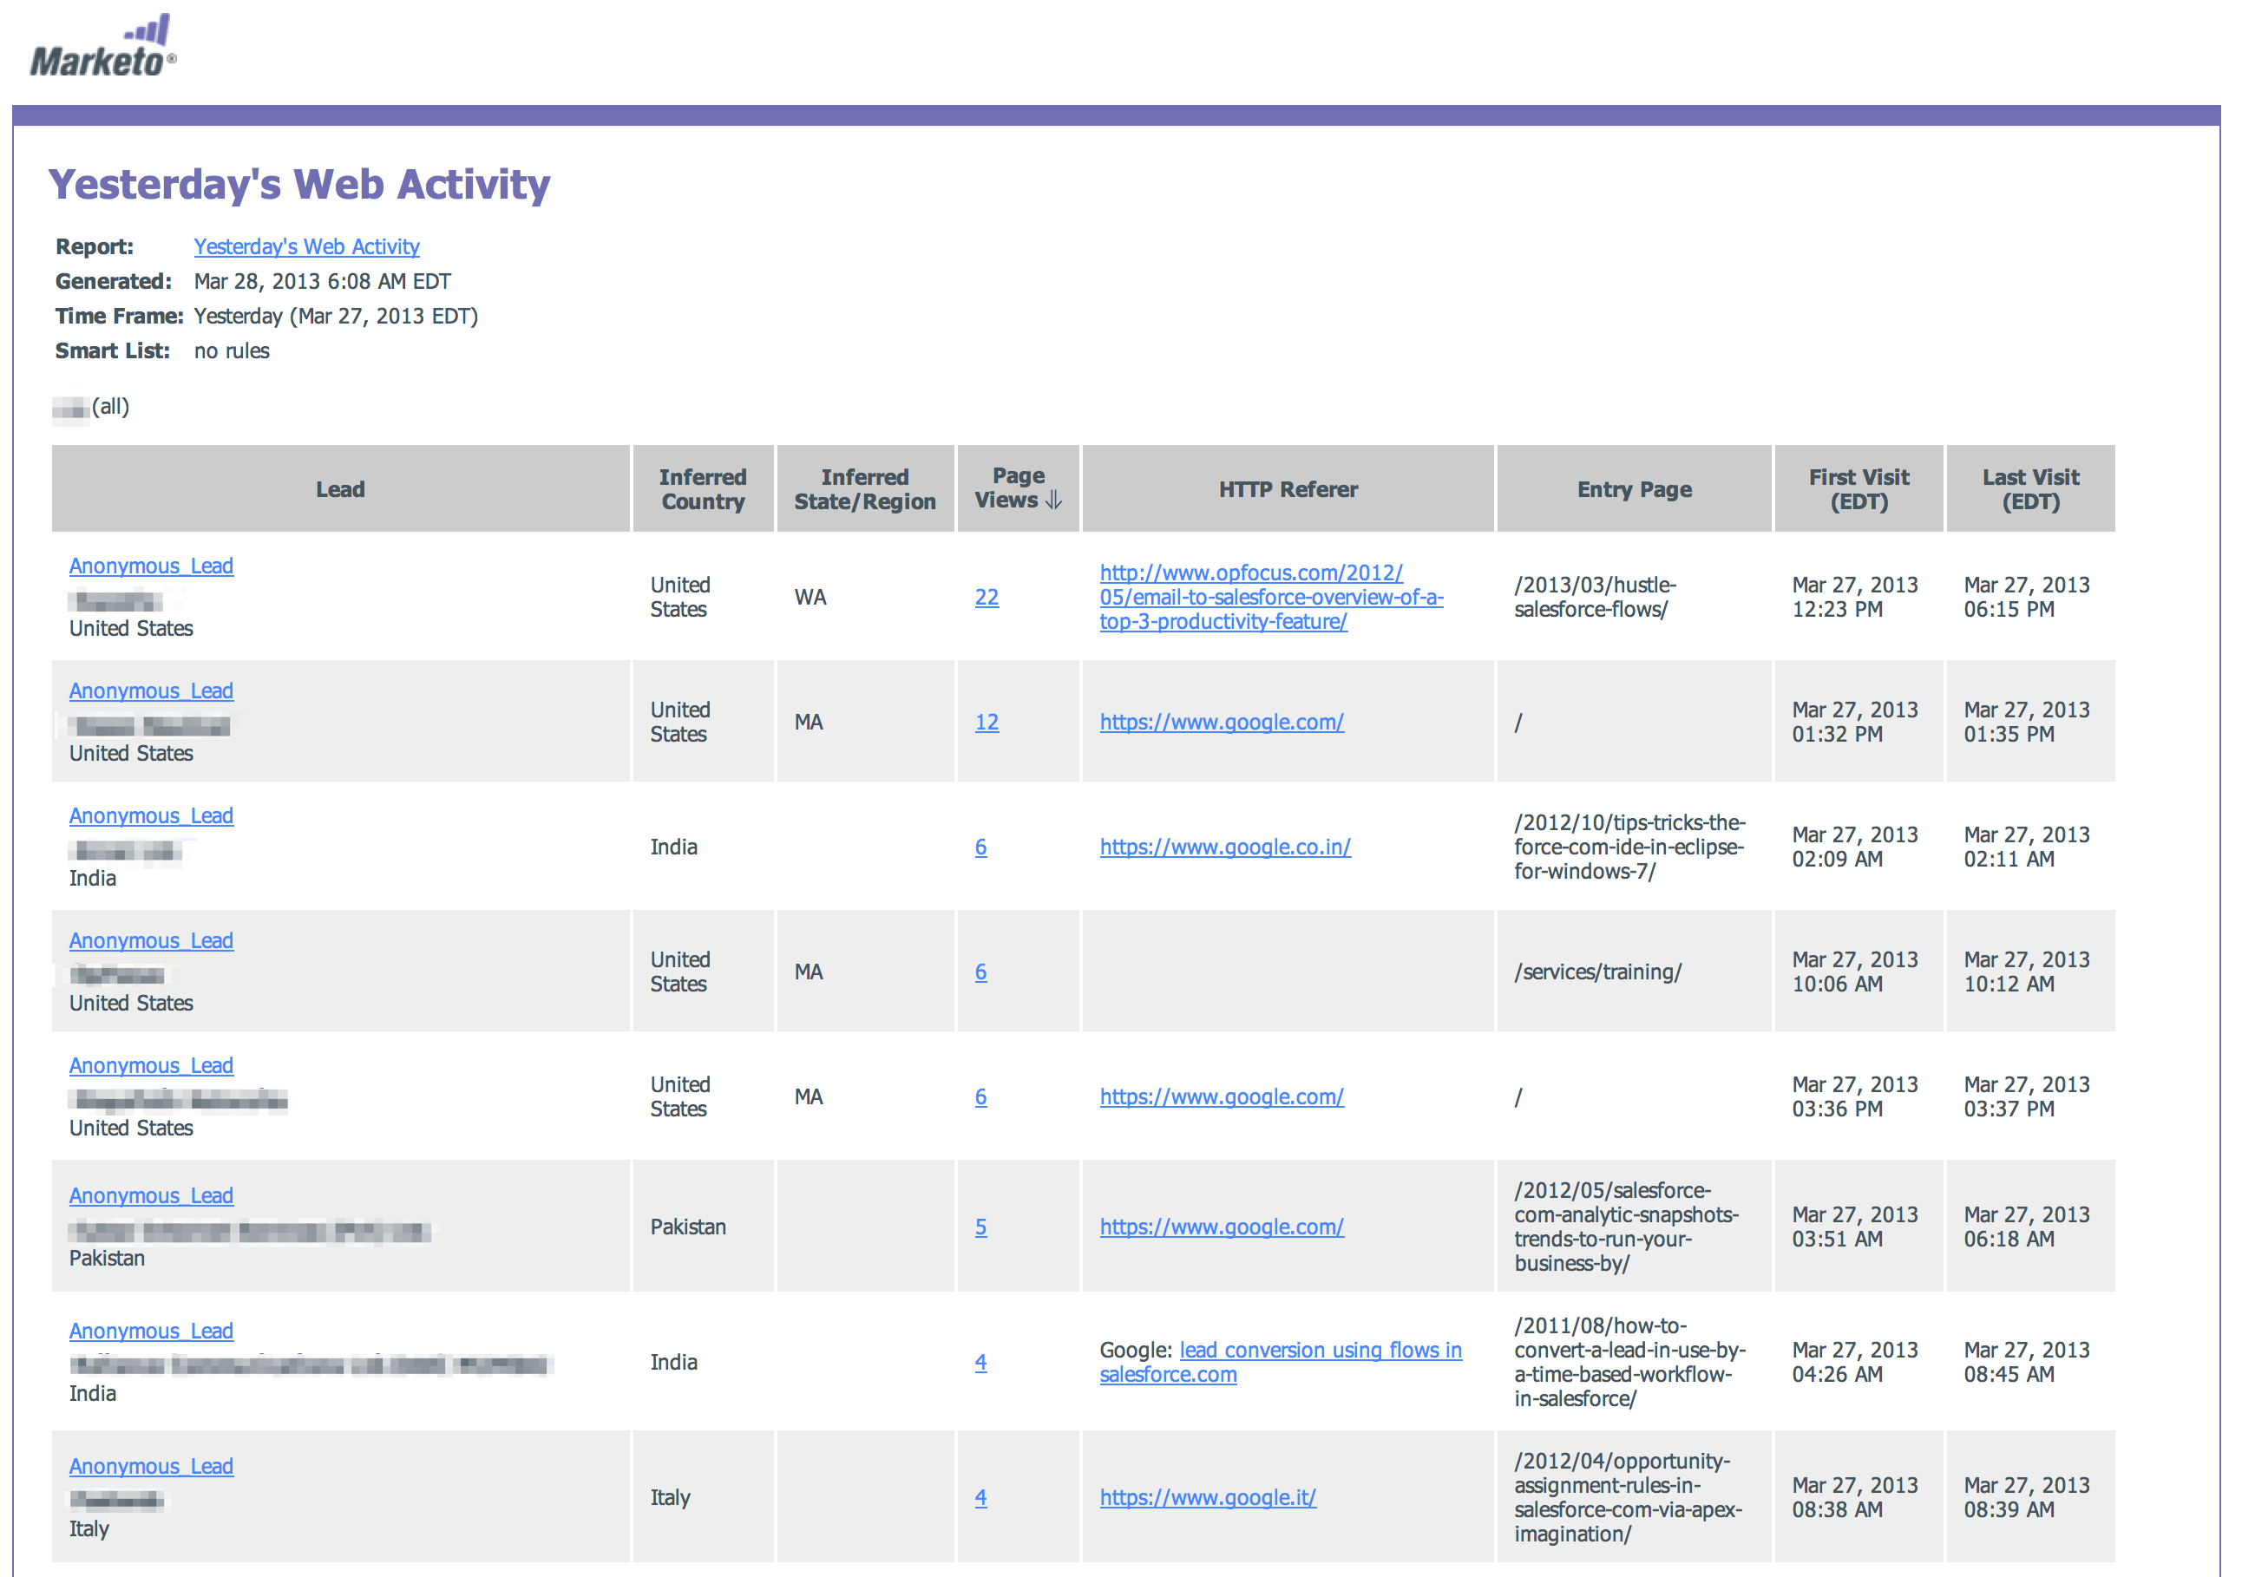Click the Page Views sort arrow
The image size is (2242, 1577).
(1052, 501)
